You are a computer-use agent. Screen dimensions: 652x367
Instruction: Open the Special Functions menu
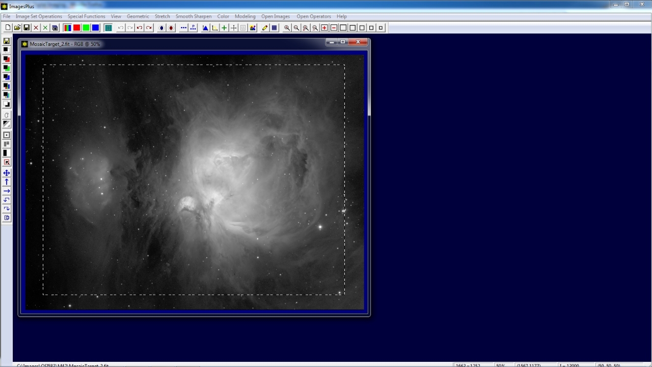pos(87,16)
